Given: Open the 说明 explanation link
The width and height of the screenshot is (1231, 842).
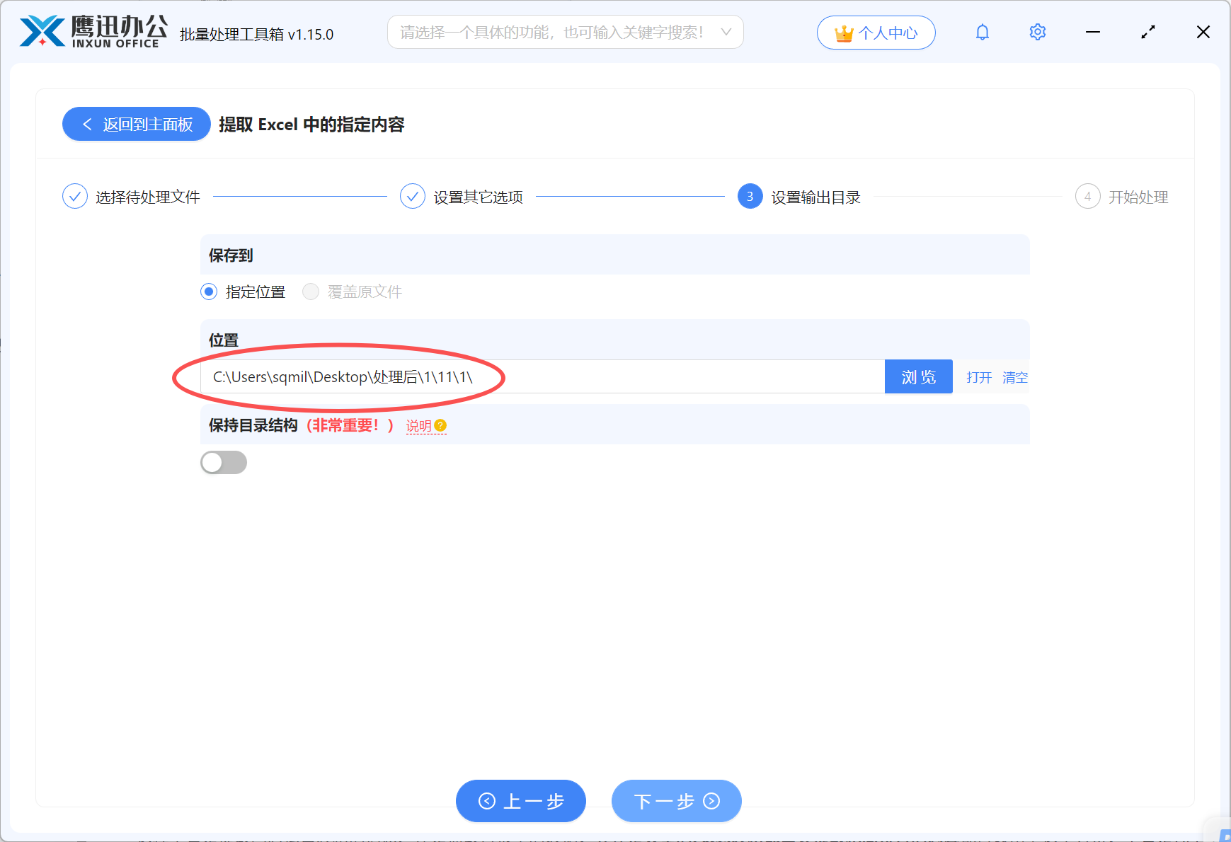Looking at the screenshot, I should [x=420, y=425].
